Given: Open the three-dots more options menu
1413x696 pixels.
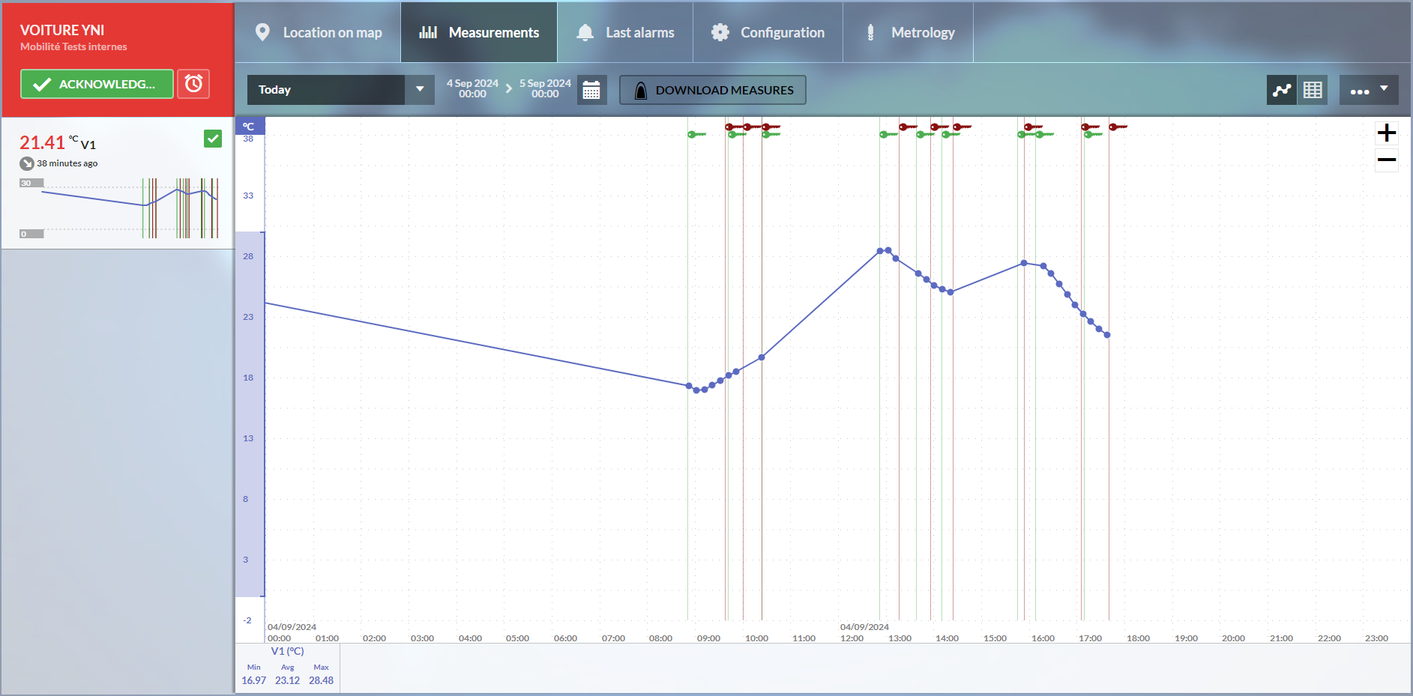Looking at the screenshot, I should click(x=1368, y=90).
